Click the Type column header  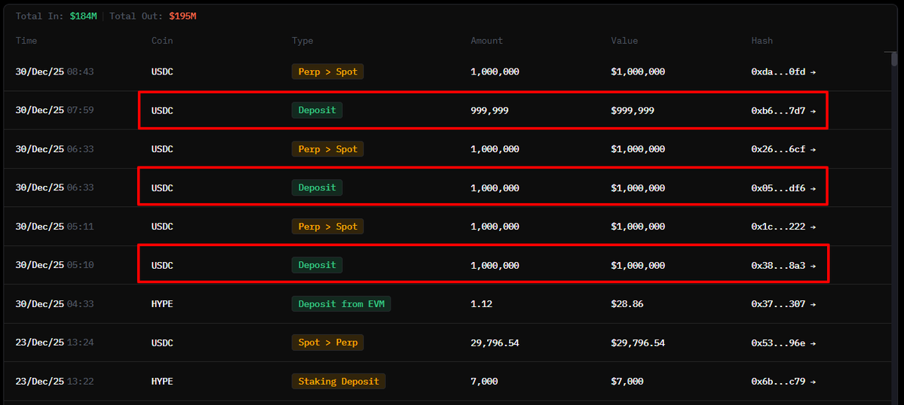[x=302, y=41]
